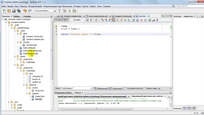
Task: Click the Last Edit editor icon
Action: [x=87, y=20]
